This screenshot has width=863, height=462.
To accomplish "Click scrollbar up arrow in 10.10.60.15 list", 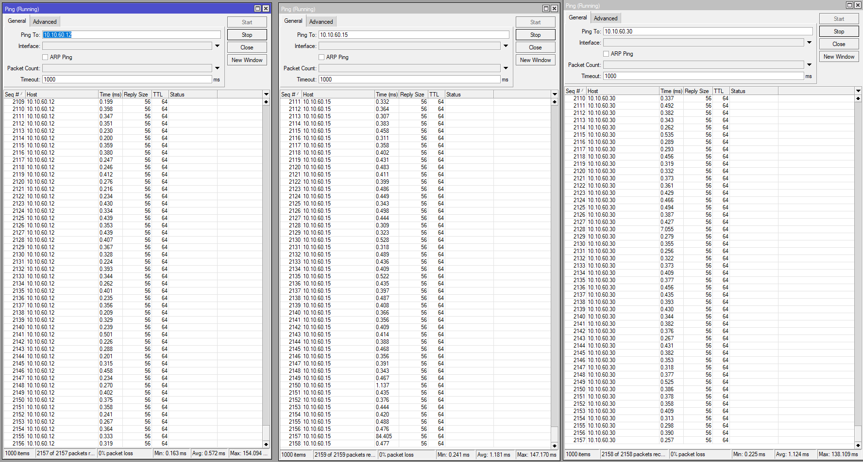I will [555, 102].
